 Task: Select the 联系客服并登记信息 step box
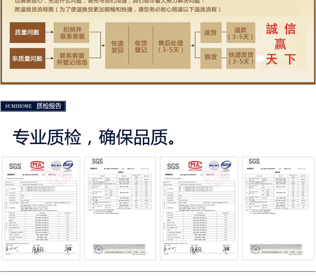(71, 59)
